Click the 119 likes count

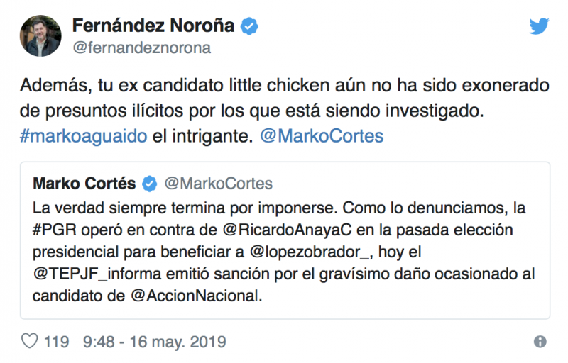56,342
